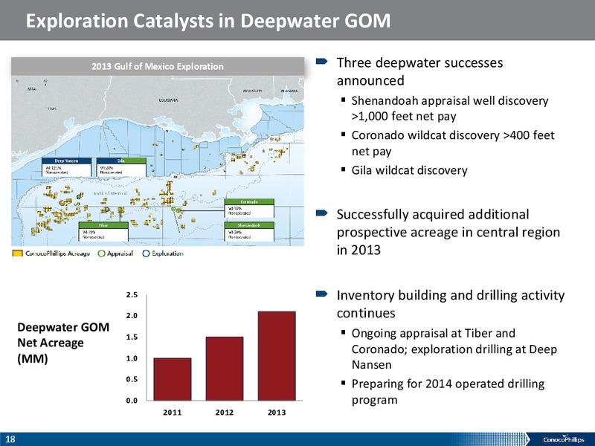
Task: Click the 2012 bar in the acreage chart
Action: [225, 368]
